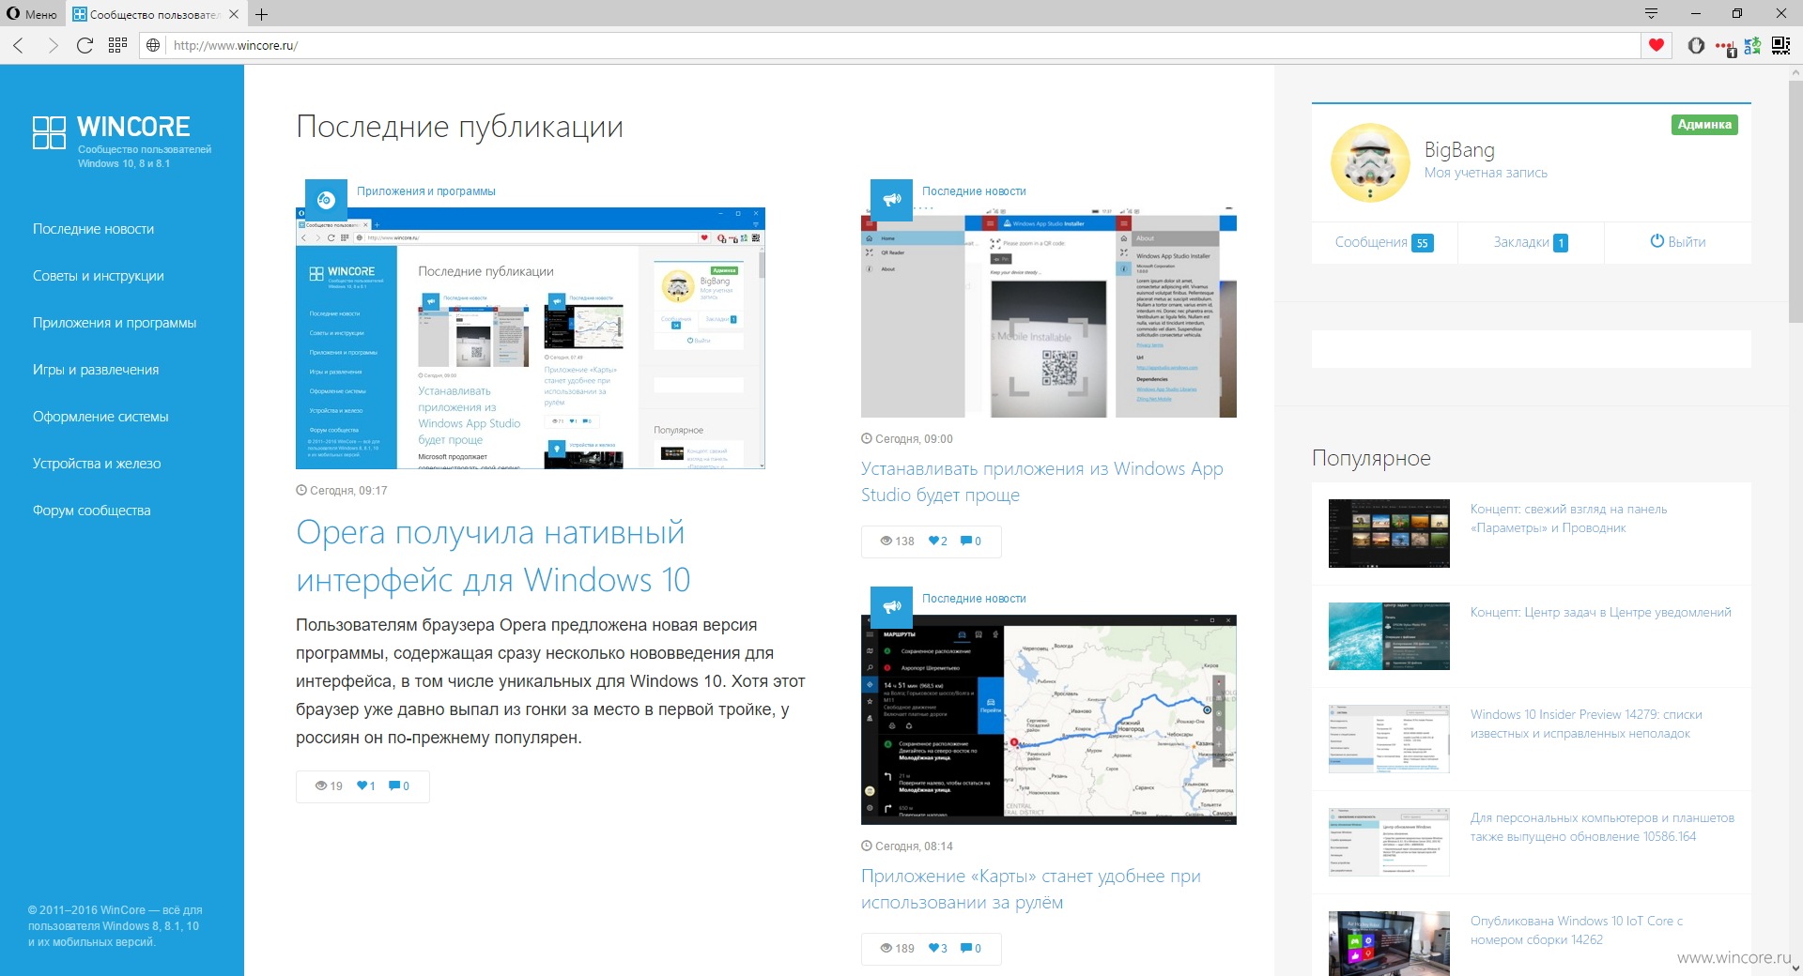Open Последние новости in sidebar

click(93, 229)
